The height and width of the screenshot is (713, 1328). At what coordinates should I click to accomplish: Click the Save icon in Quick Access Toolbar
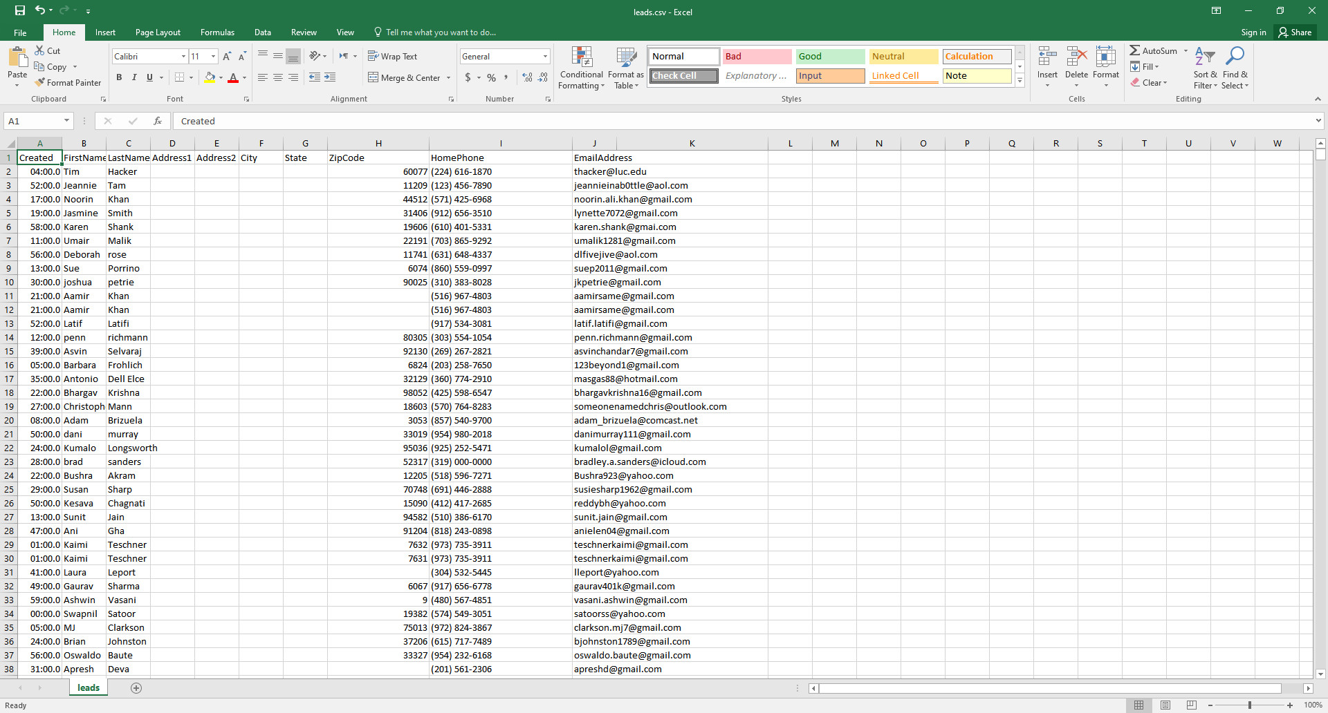(20, 10)
